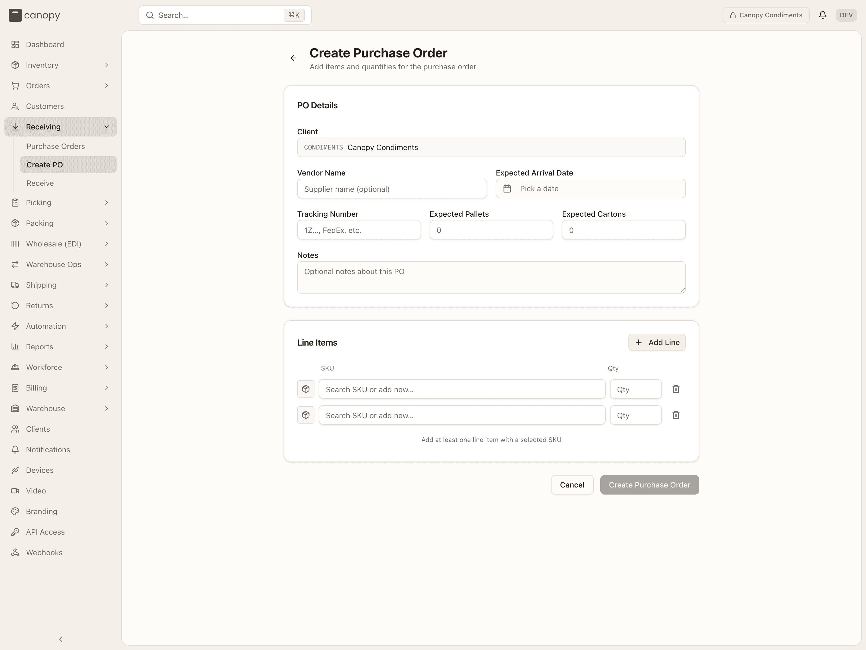
Task: Click the Tracking Number field
Action: [359, 230]
